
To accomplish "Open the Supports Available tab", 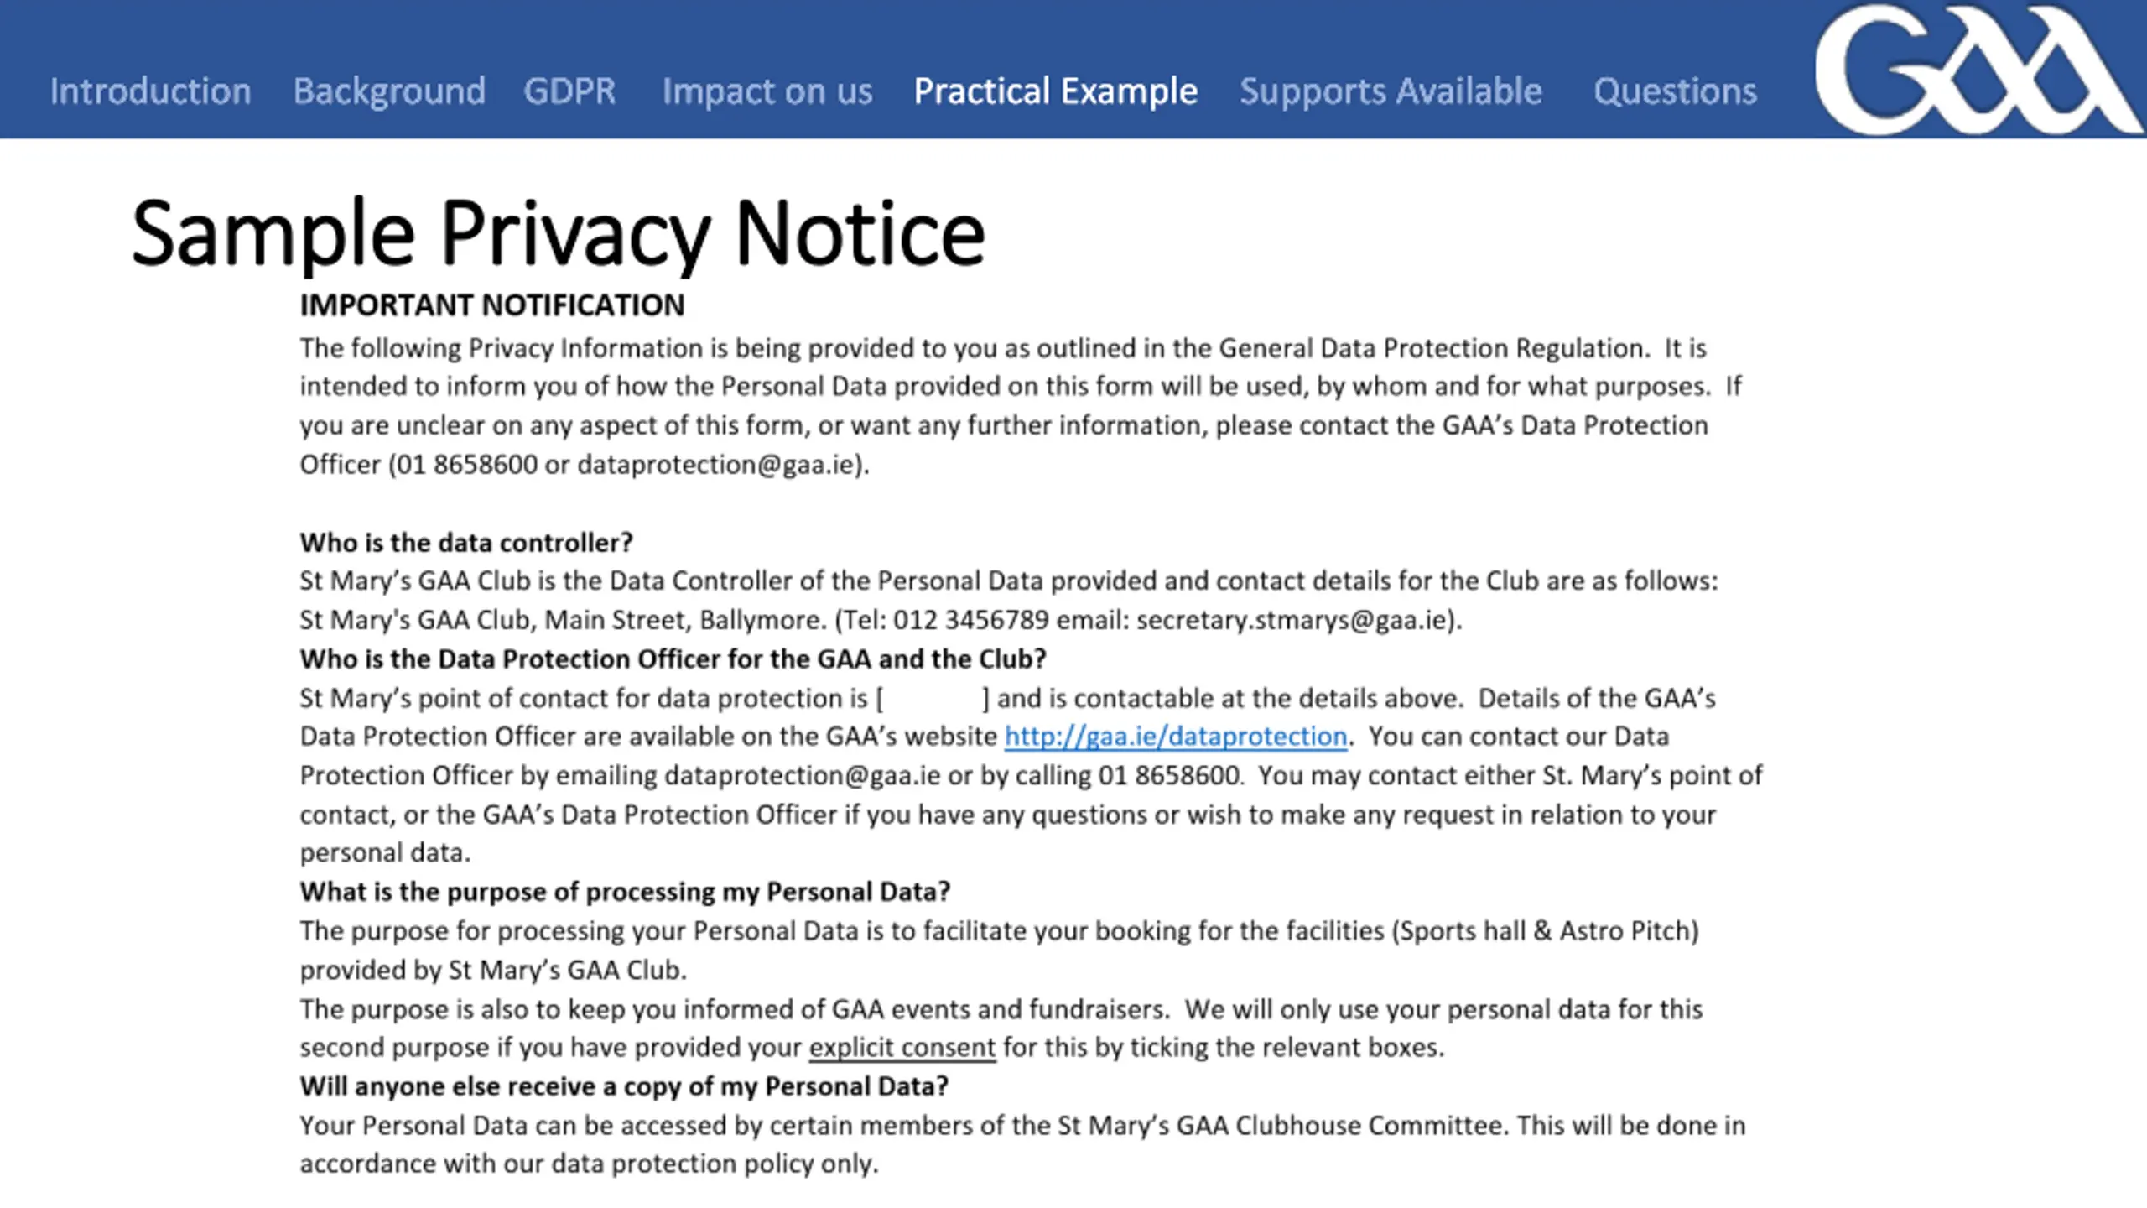I will tap(1391, 91).
